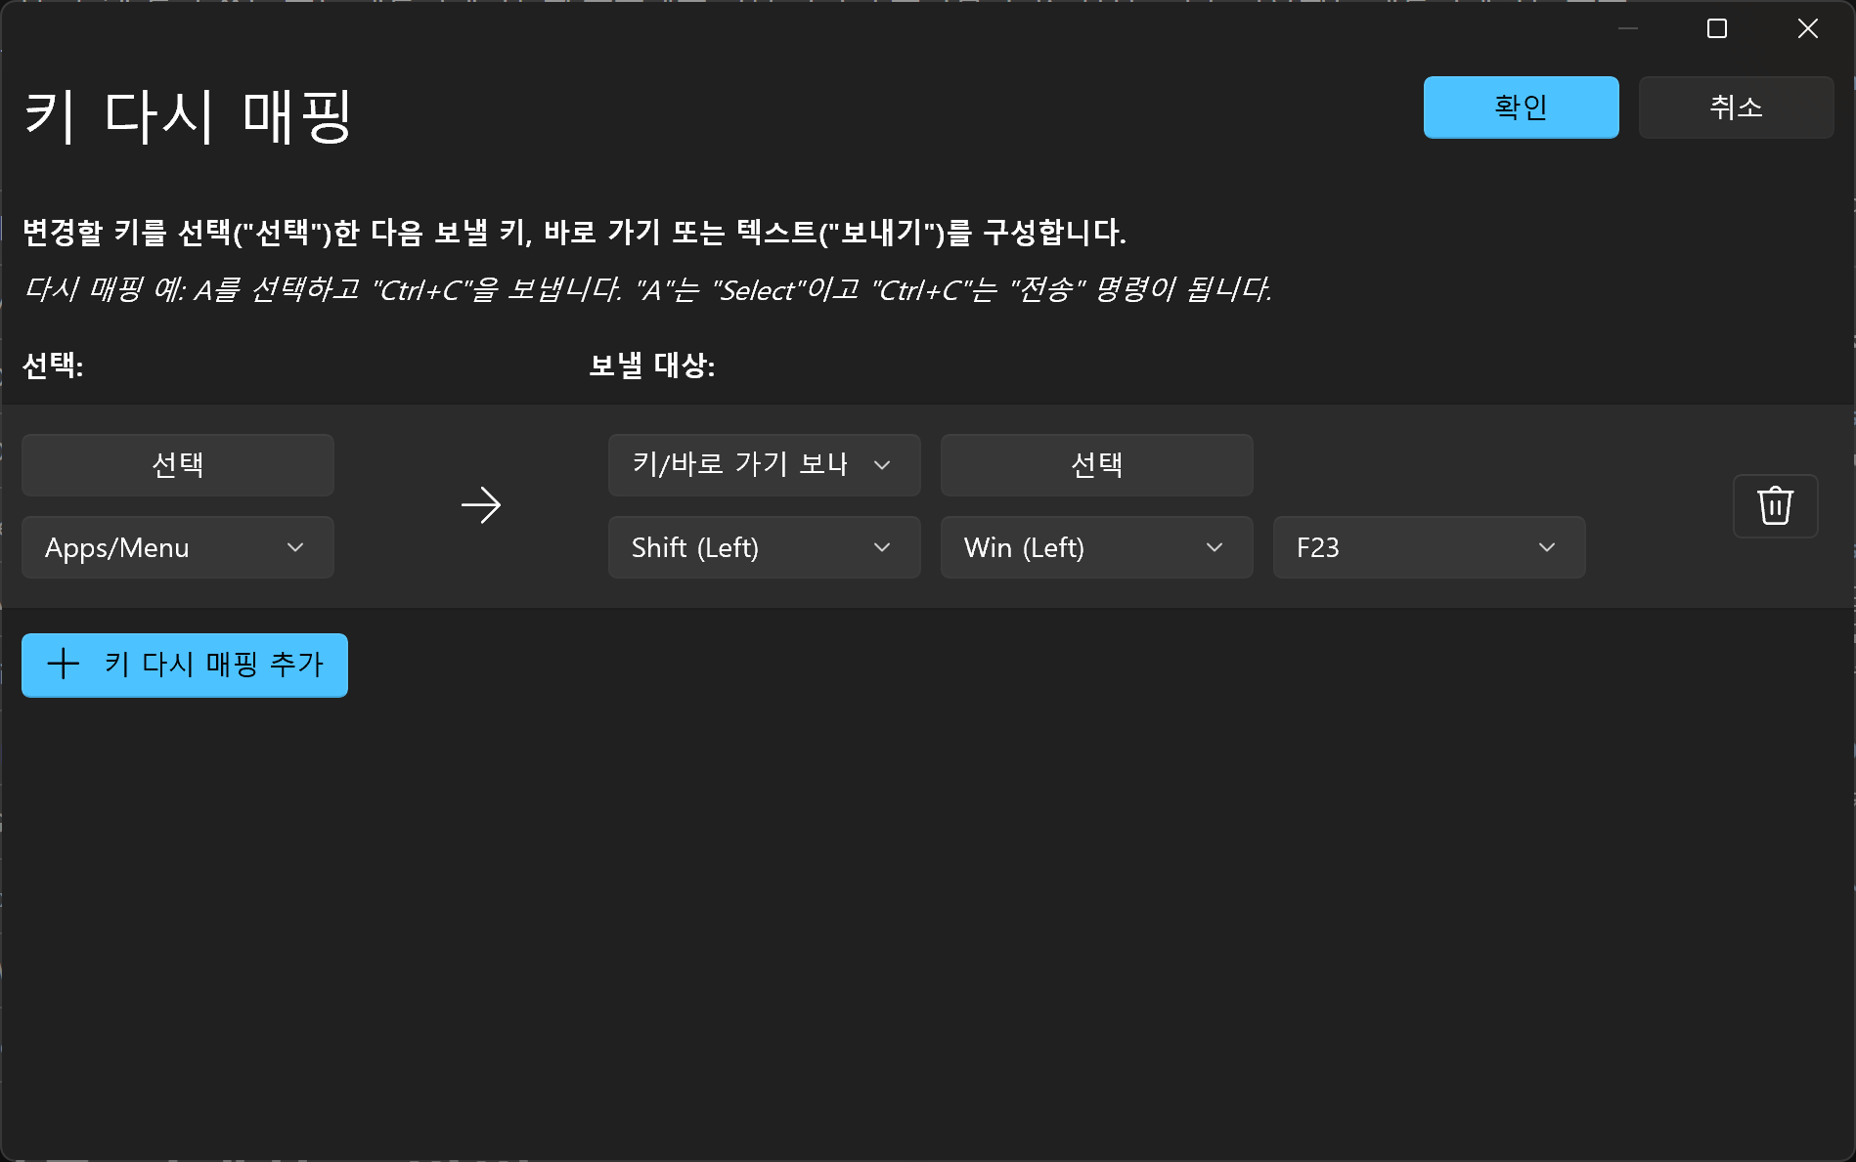Click the 선택: column label
Viewport: 1856px width, 1162px height.
[x=53, y=366]
